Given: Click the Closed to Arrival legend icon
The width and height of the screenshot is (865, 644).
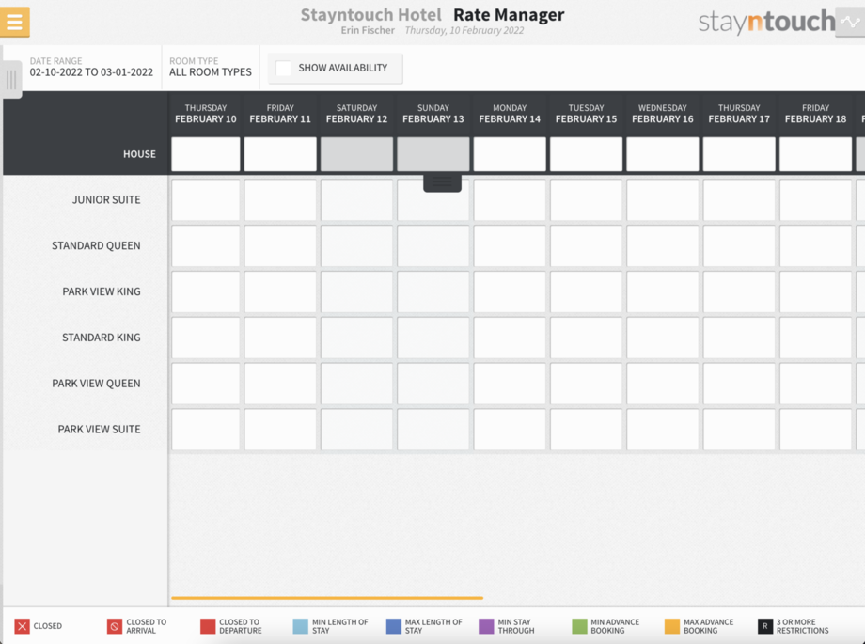Looking at the screenshot, I should click(114, 626).
